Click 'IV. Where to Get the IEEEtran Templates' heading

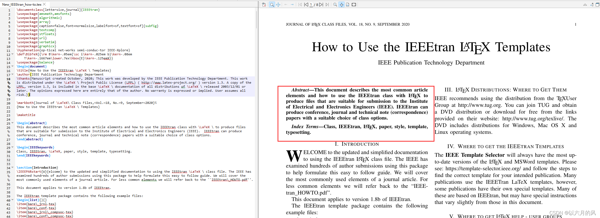point(506,147)
